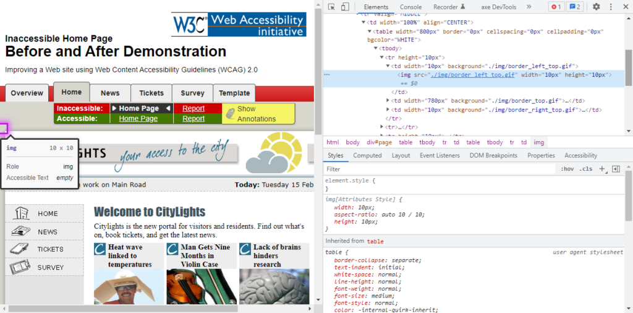Click the C icon beside Lack of brains headline
This screenshot has height=313, width=633.
[x=245, y=249]
